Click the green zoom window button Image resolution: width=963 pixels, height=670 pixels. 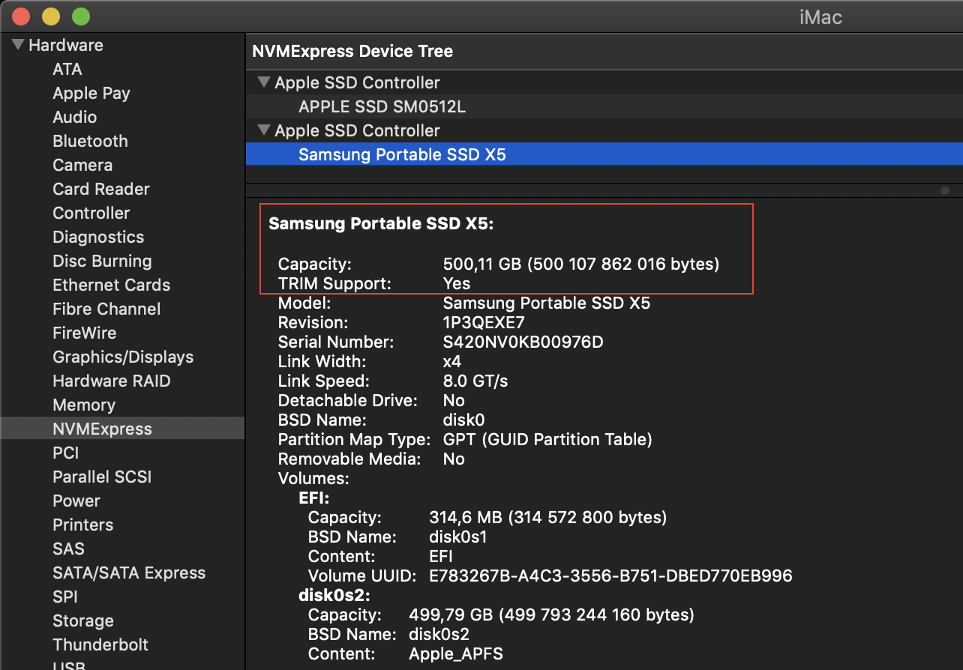[x=80, y=16]
